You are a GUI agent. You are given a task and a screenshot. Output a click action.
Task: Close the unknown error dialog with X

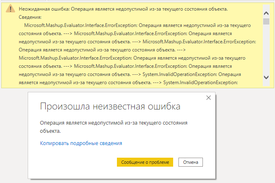tap(208, 98)
